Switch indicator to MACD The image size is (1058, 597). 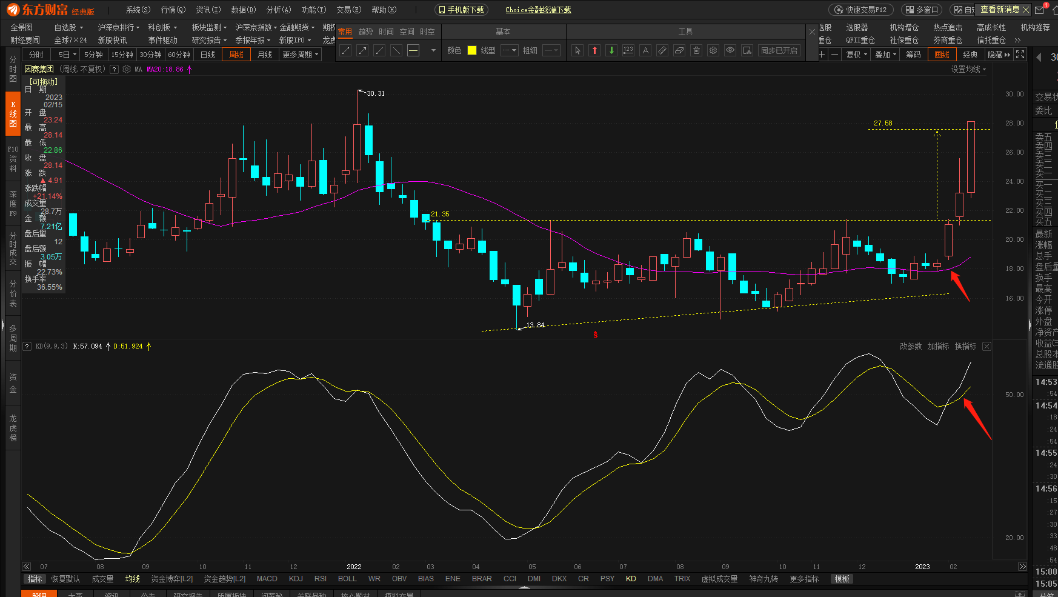267,579
